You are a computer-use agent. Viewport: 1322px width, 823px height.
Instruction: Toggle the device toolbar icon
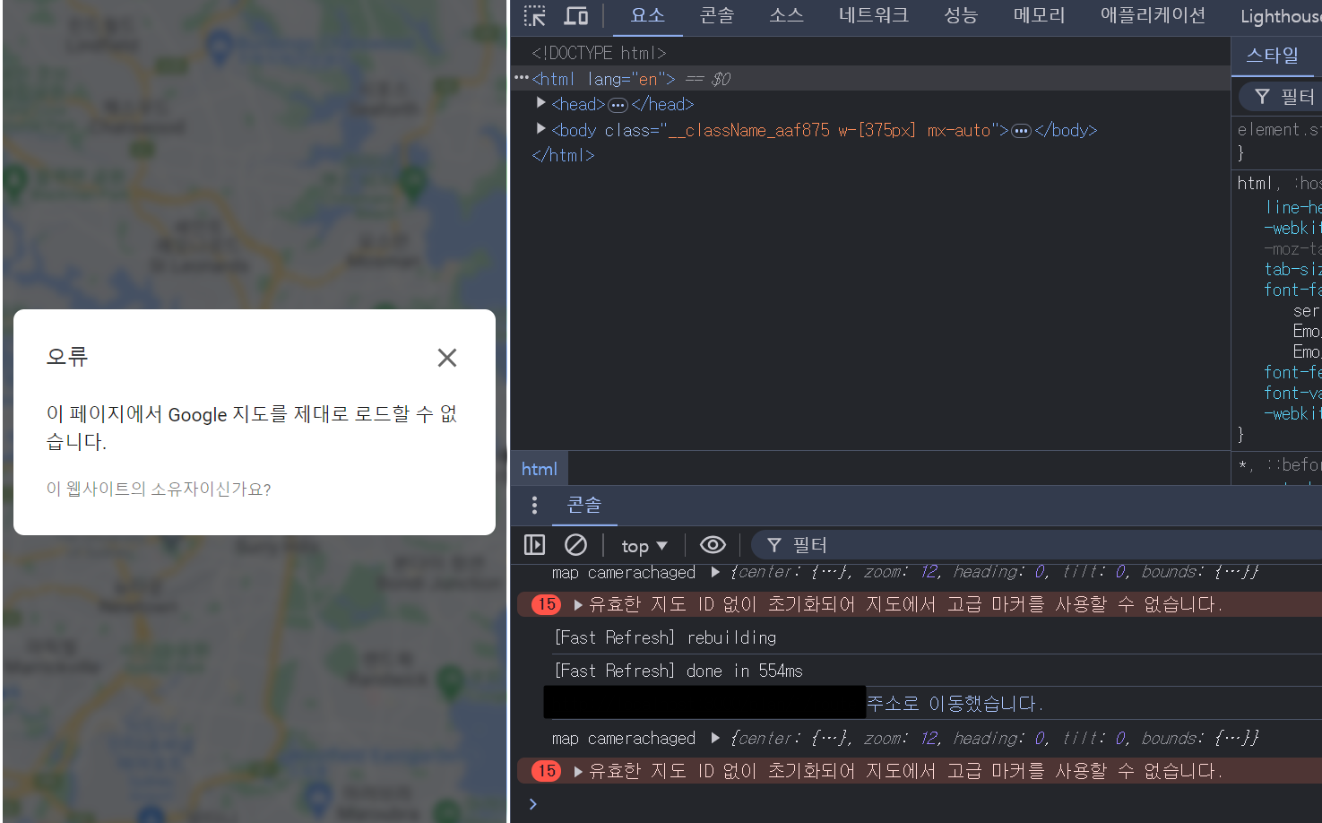575,16
